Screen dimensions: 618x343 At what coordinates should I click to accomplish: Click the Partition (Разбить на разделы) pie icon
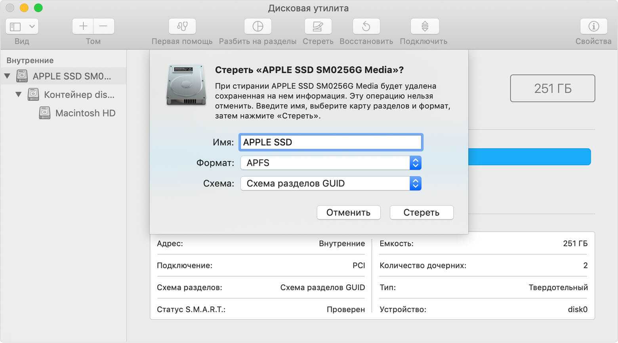[257, 27]
